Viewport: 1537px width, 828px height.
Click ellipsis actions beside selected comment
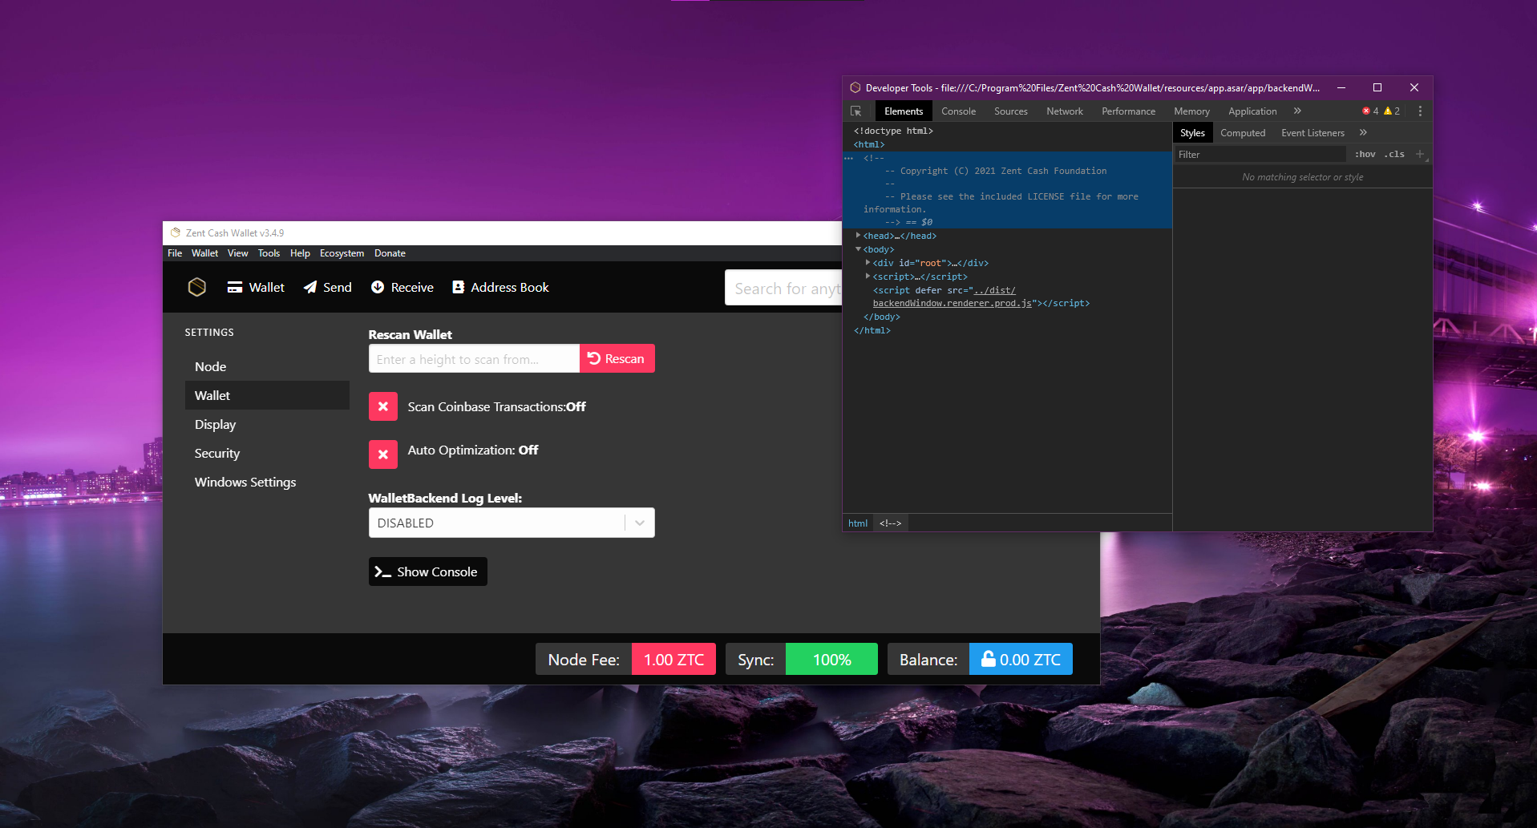849,158
